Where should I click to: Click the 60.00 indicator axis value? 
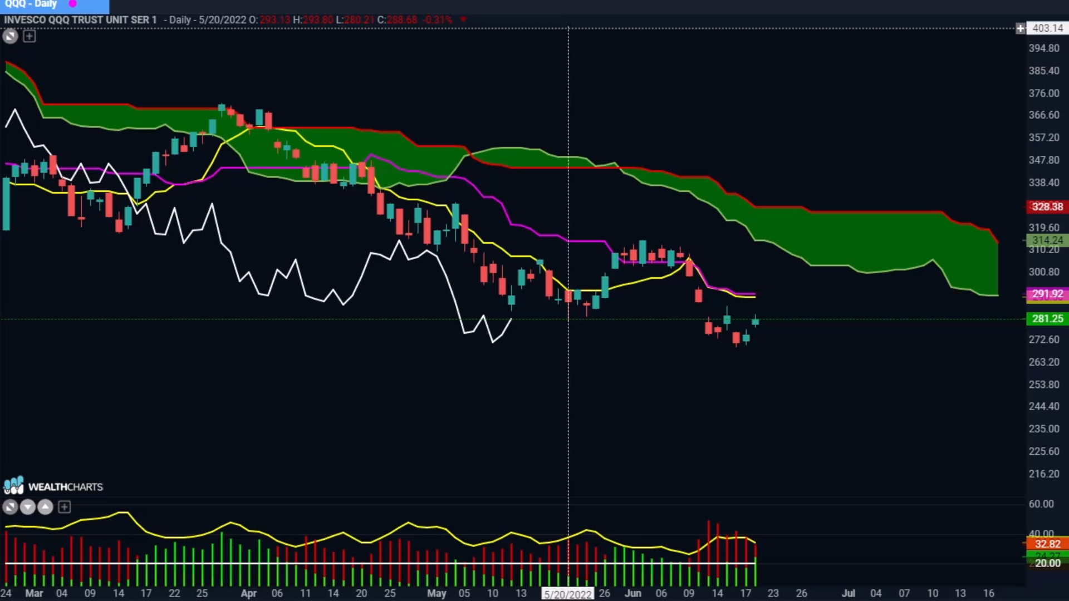(x=1041, y=504)
